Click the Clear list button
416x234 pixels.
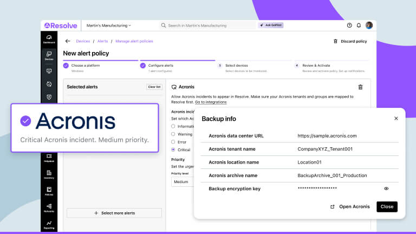pyautogui.click(x=154, y=87)
